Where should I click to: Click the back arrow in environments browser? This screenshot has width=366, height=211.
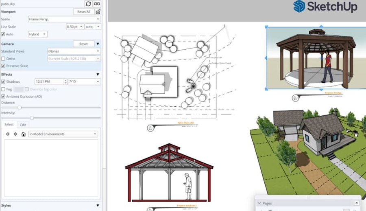(x=8, y=134)
